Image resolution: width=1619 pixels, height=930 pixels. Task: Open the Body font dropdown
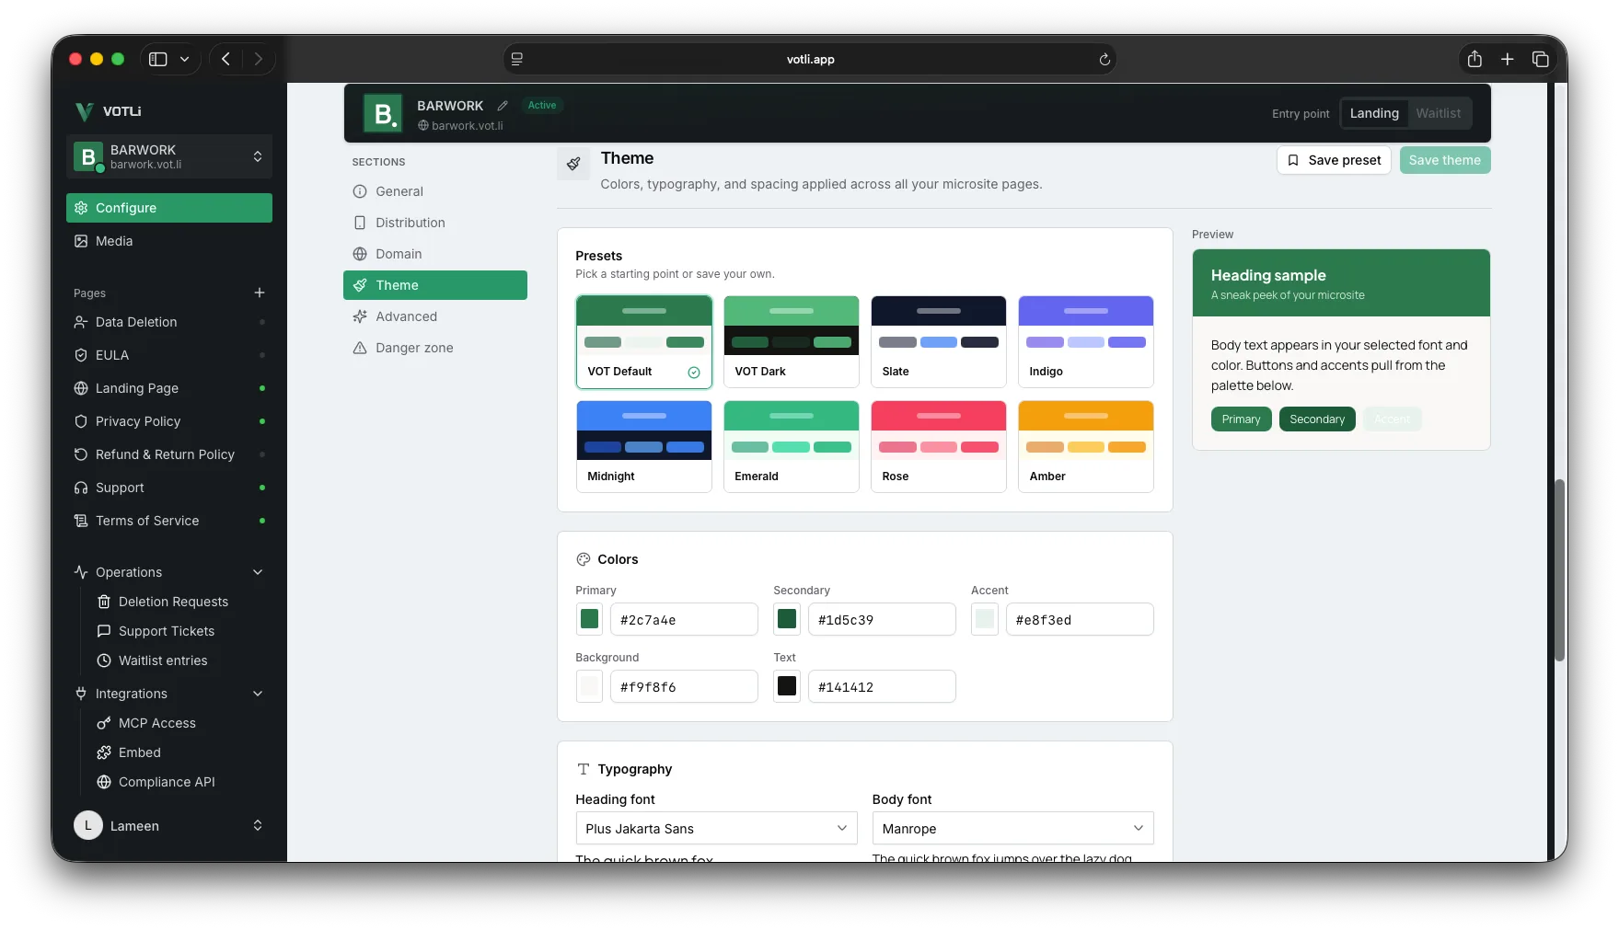[x=1012, y=828]
